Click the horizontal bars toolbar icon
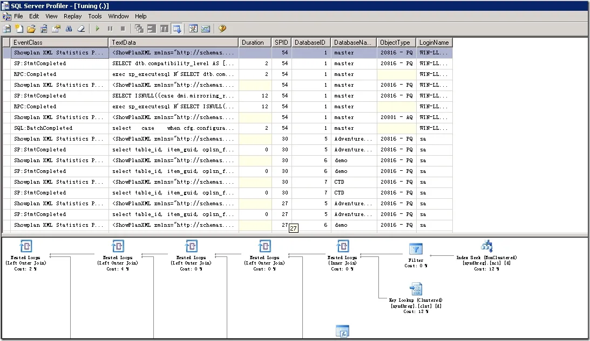 coord(152,29)
